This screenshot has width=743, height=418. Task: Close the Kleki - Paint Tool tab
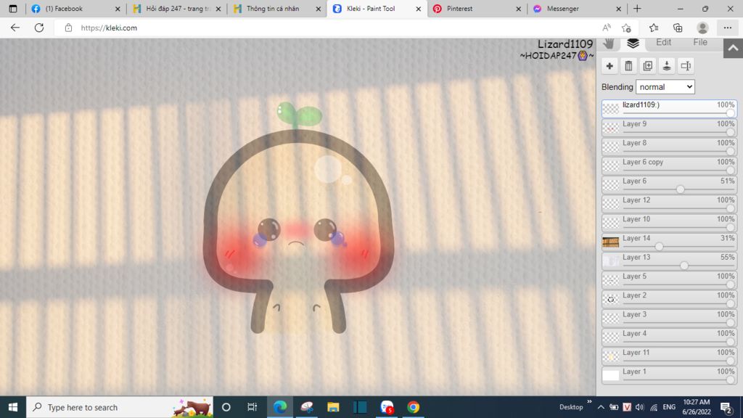coord(419,9)
